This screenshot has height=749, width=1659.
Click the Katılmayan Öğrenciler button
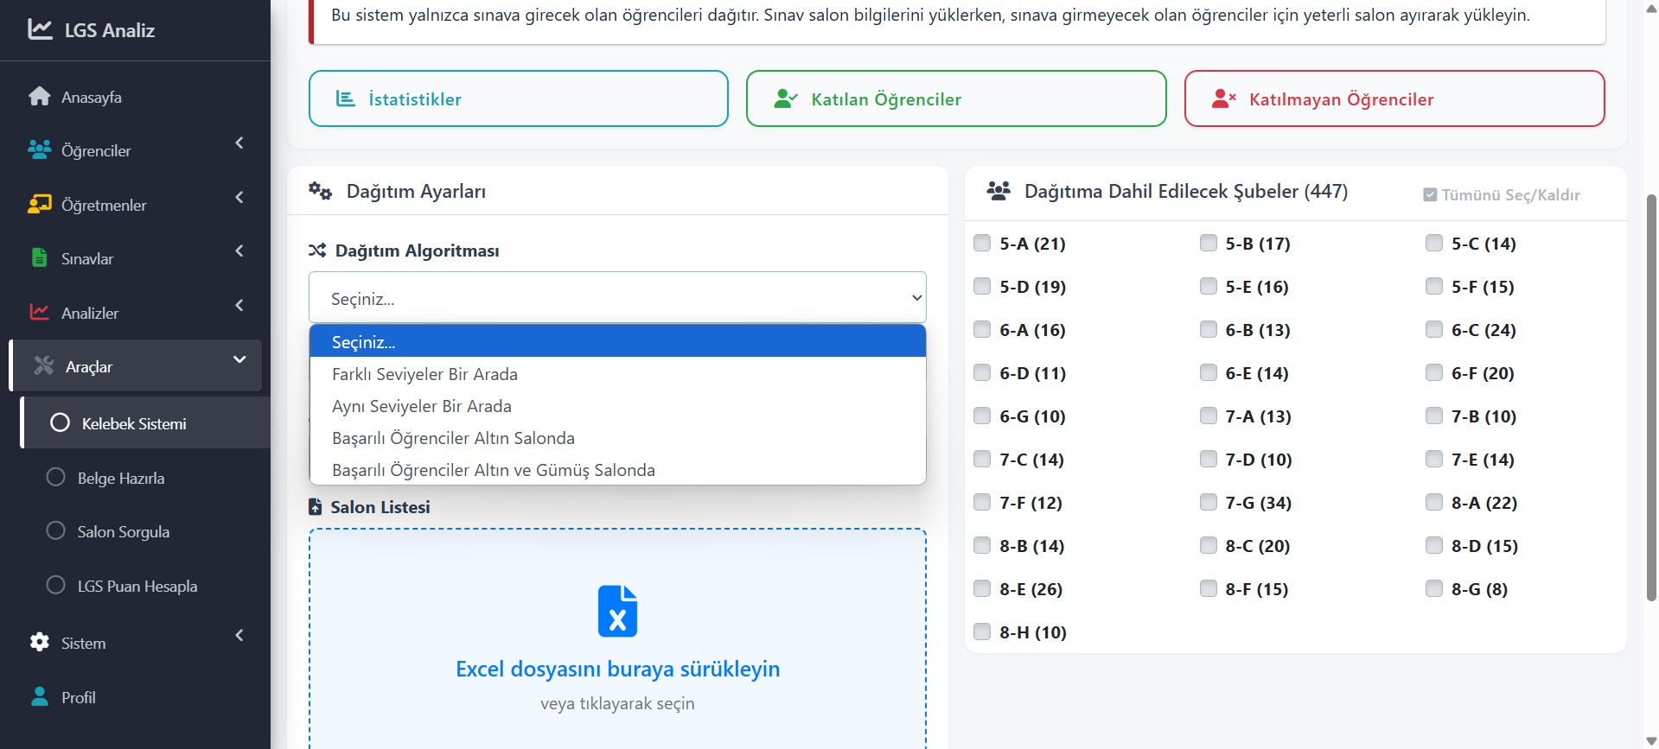pyautogui.click(x=1394, y=99)
